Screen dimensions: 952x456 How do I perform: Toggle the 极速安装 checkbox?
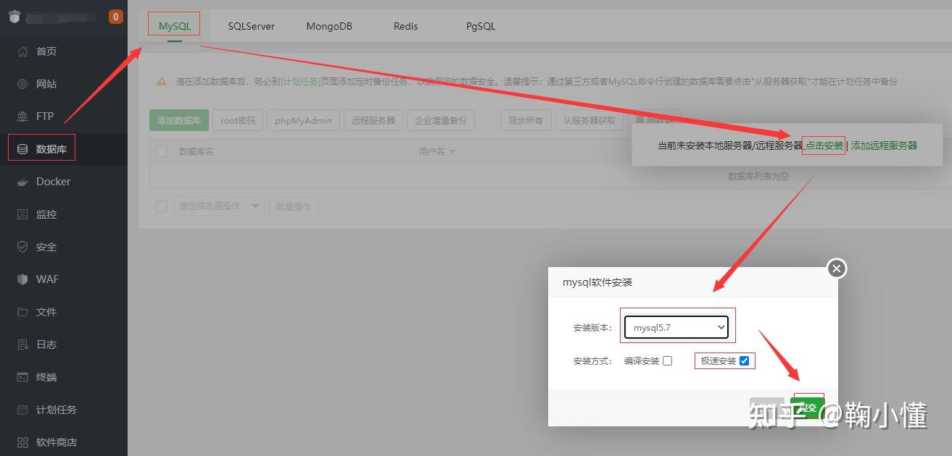point(744,360)
